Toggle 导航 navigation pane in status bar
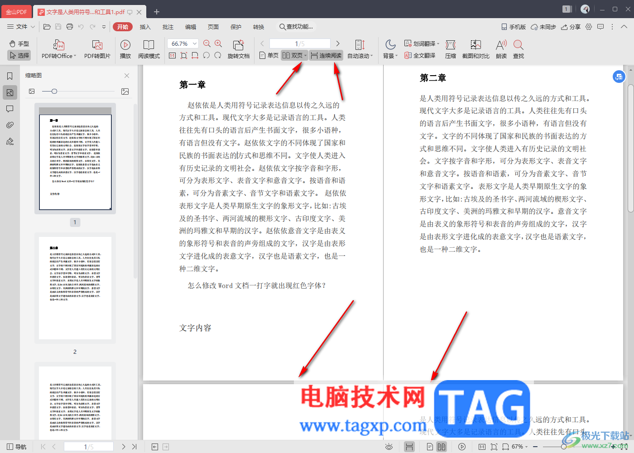The width and height of the screenshot is (634, 453). 17,447
